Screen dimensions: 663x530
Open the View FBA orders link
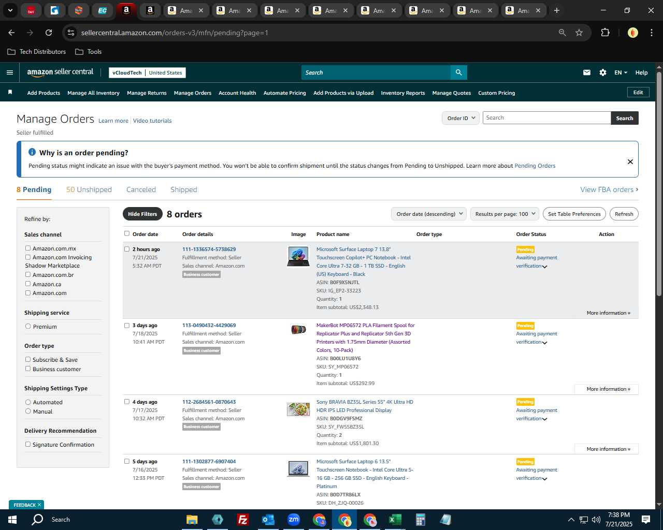pyautogui.click(x=609, y=189)
